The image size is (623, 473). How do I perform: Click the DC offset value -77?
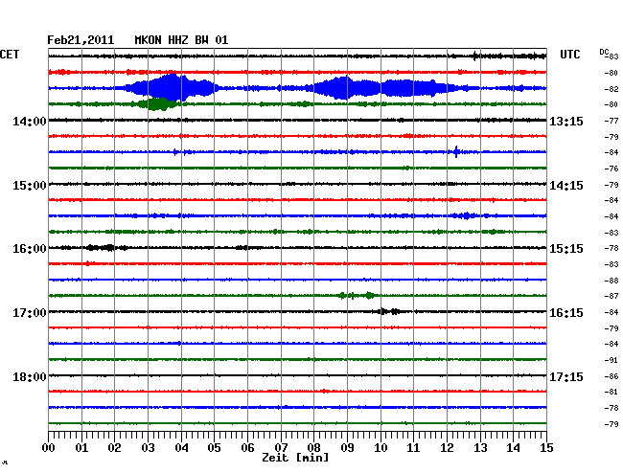tap(611, 121)
